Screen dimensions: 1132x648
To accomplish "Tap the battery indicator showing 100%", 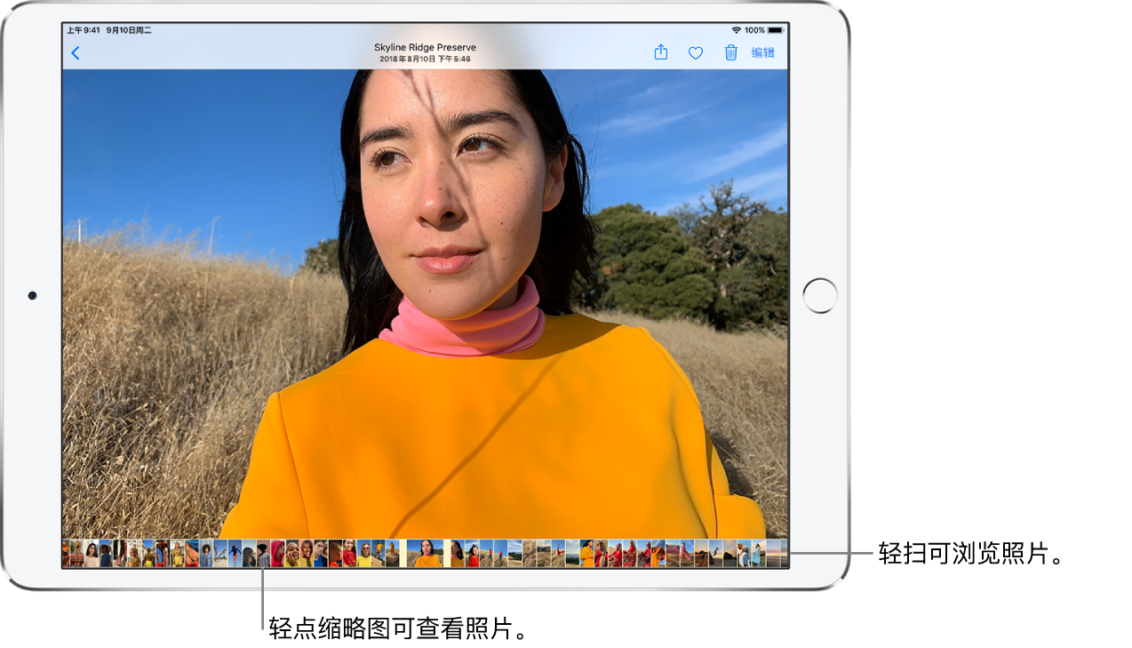I will pyautogui.click(x=775, y=28).
